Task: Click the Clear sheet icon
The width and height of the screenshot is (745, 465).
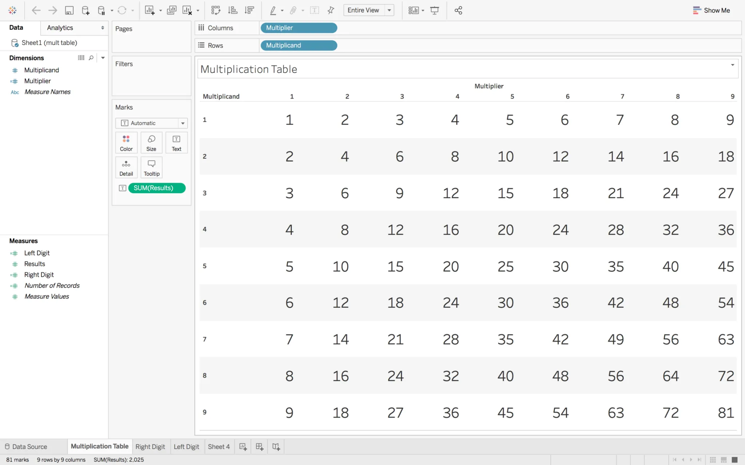Action: [x=187, y=10]
